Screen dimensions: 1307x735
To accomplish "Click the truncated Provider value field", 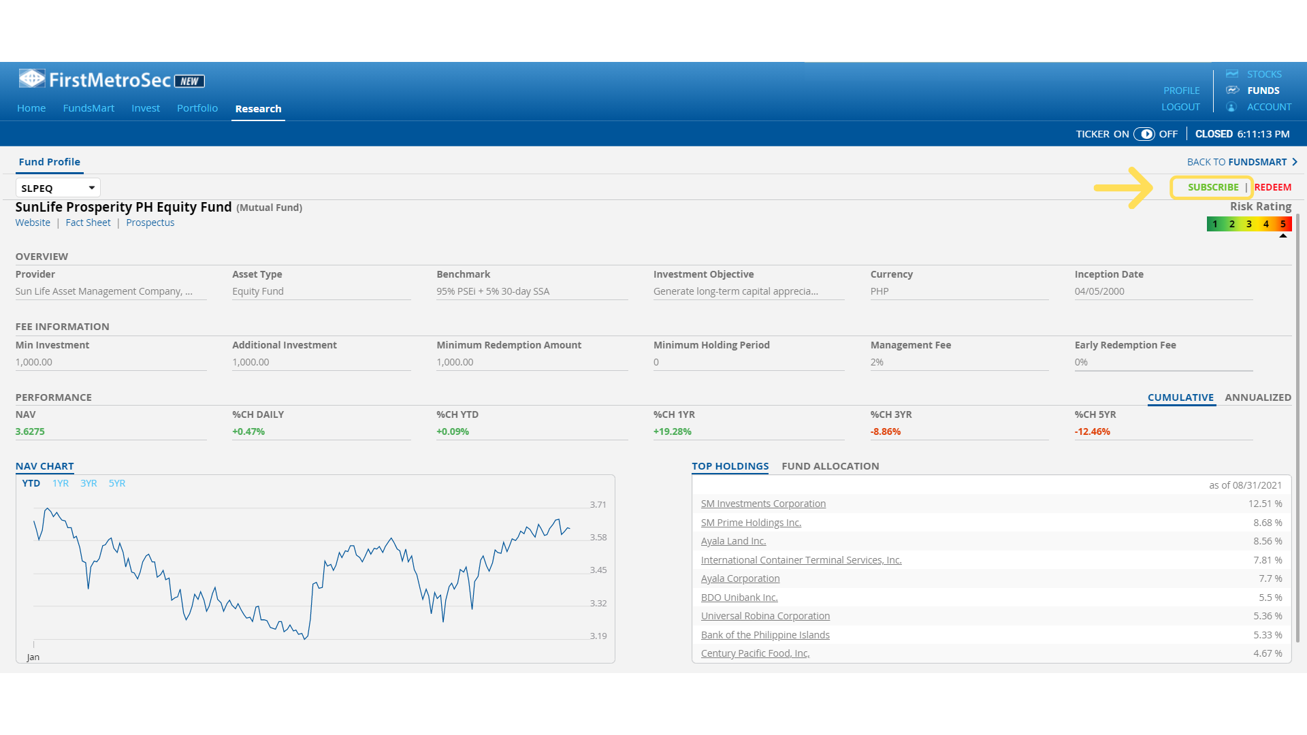I will click(x=111, y=291).
